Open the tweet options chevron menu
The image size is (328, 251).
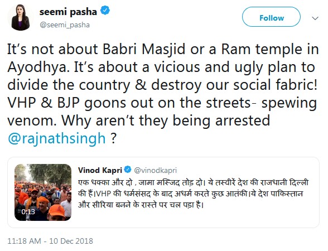(315, 18)
